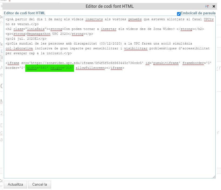Click the dialog title 'Editor de codi font HTML'
Screen dimensions: 221x190
coord(110,6)
